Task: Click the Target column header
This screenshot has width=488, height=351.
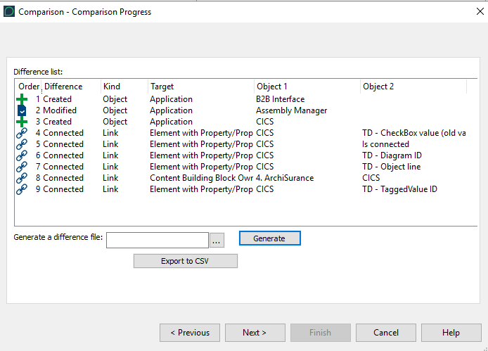Action: click(x=162, y=87)
